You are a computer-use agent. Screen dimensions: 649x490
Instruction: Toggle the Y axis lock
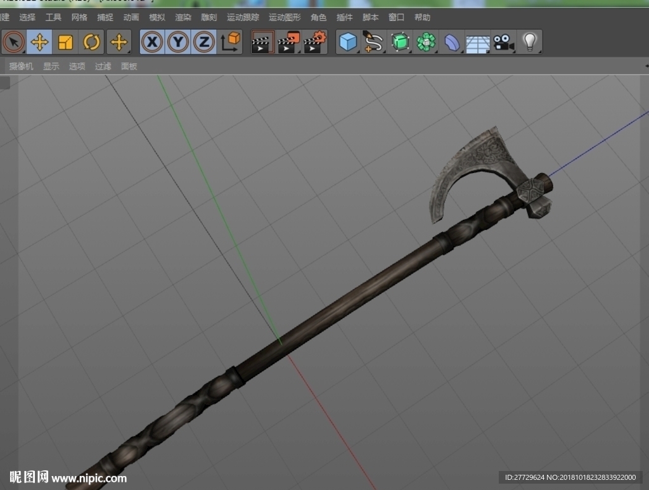[x=178, y=42]
